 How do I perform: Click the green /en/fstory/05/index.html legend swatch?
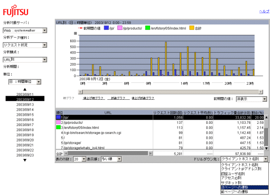point(147,28)
